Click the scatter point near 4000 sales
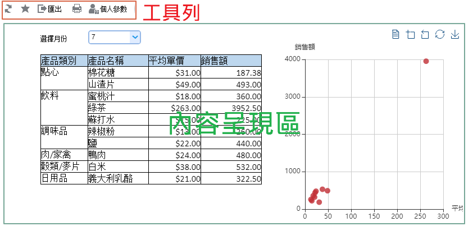 [426, 61]
